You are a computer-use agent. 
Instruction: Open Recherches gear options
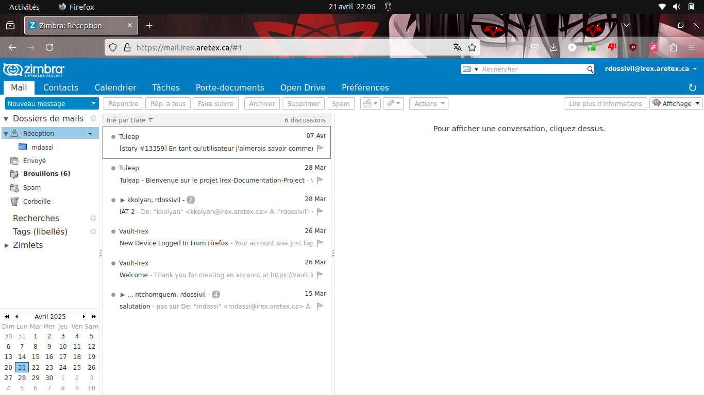[93, 218]
